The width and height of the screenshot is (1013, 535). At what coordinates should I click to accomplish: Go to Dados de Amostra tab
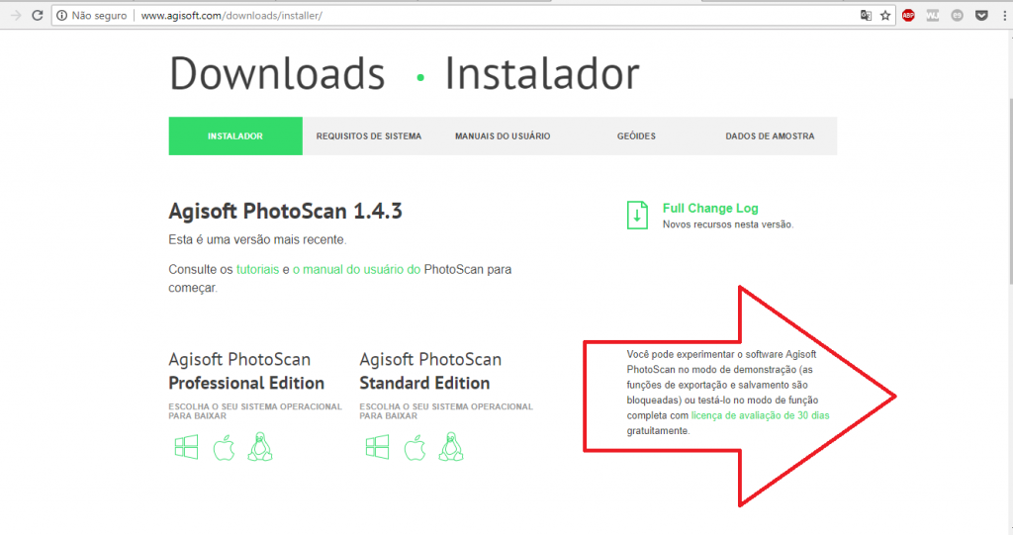click(770, 136)
